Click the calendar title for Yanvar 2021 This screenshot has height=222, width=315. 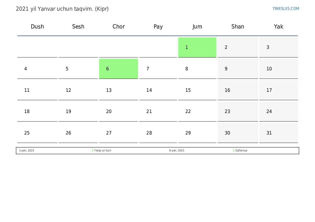click(x=62, y=9)
